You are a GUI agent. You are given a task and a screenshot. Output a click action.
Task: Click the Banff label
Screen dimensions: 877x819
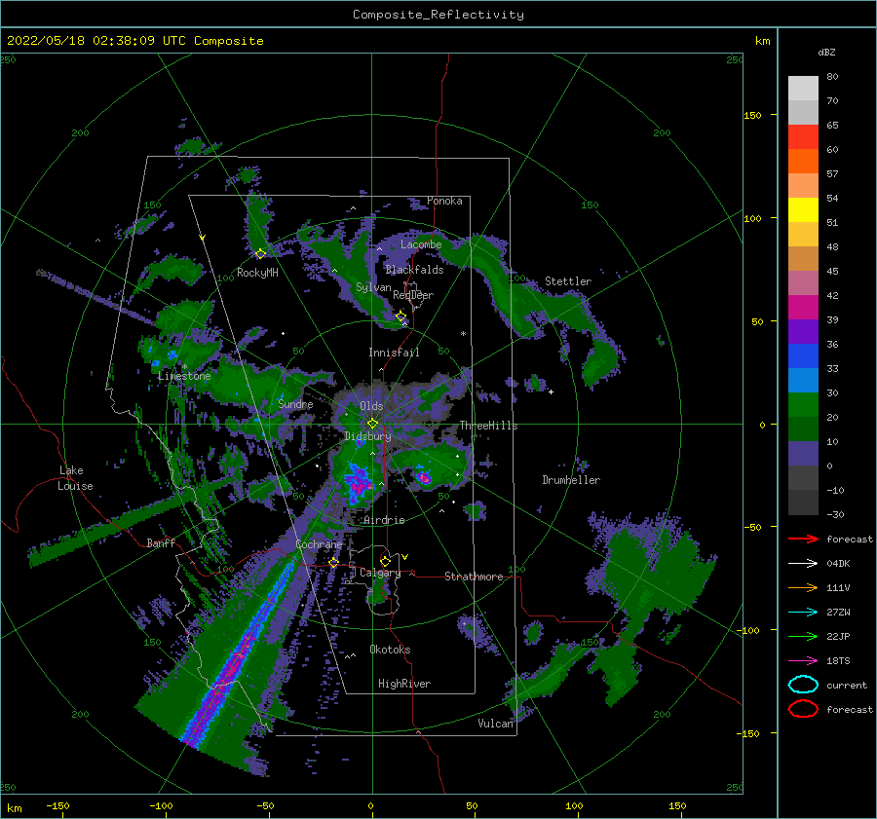(x=161, y=542)
